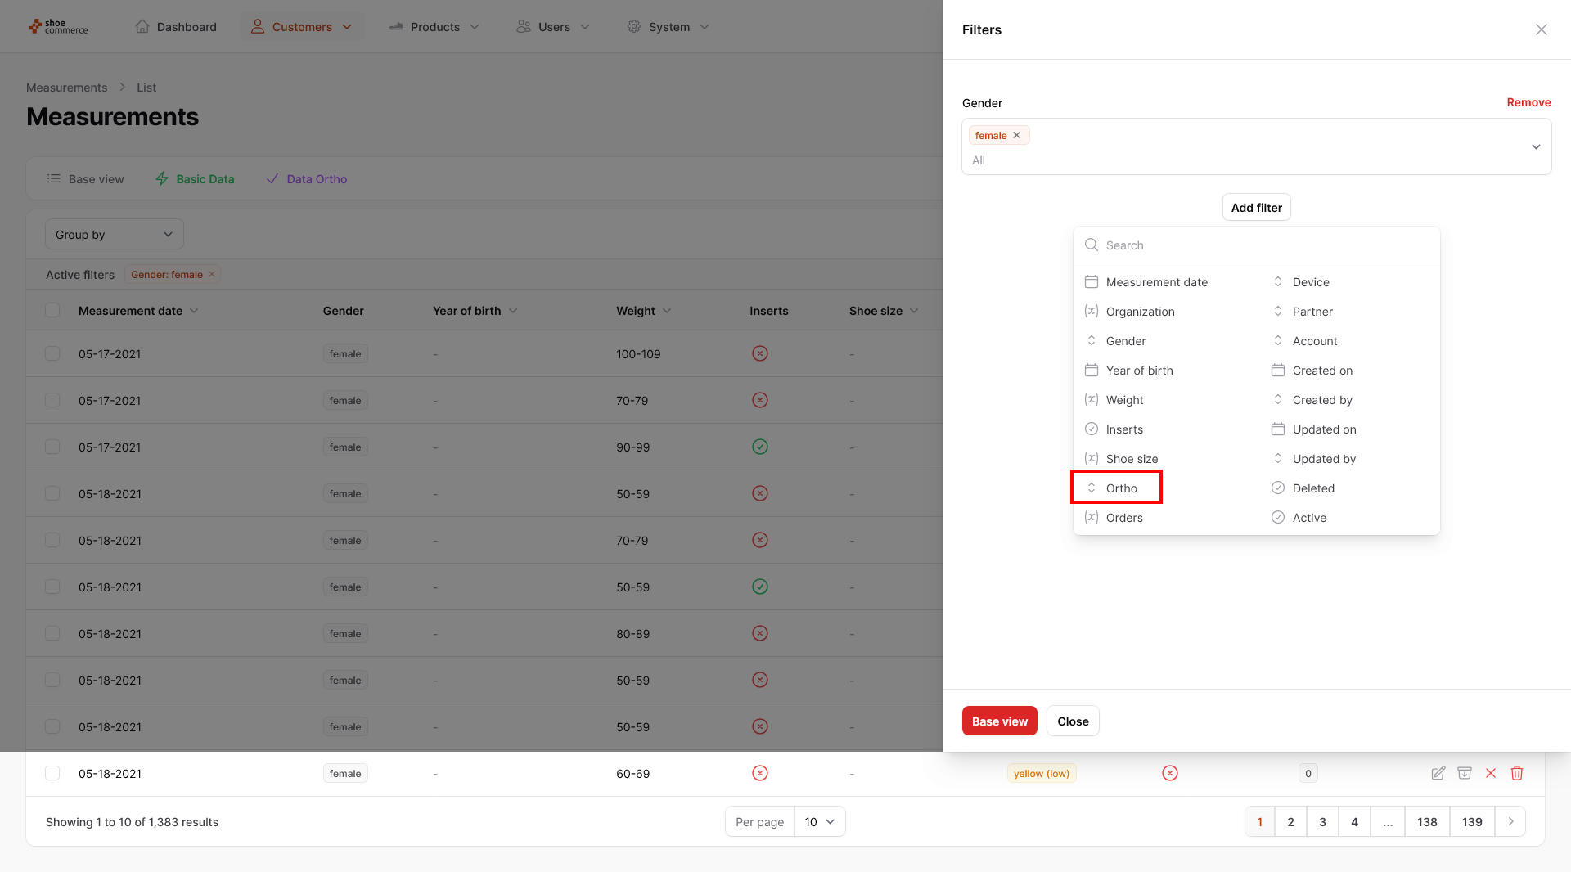Click the variable icon beside Organization
Viewport: 1571px width, 872px height.
[x=1092, y=311]
